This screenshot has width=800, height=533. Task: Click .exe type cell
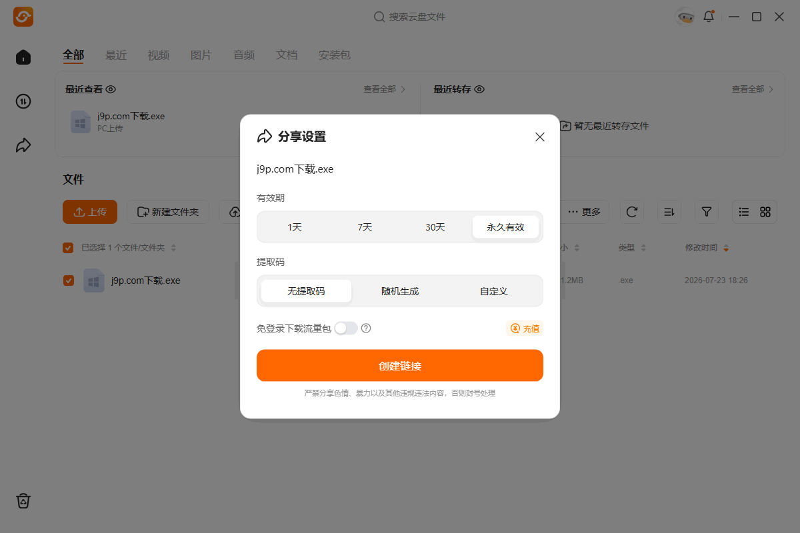[x=625, y=280]
